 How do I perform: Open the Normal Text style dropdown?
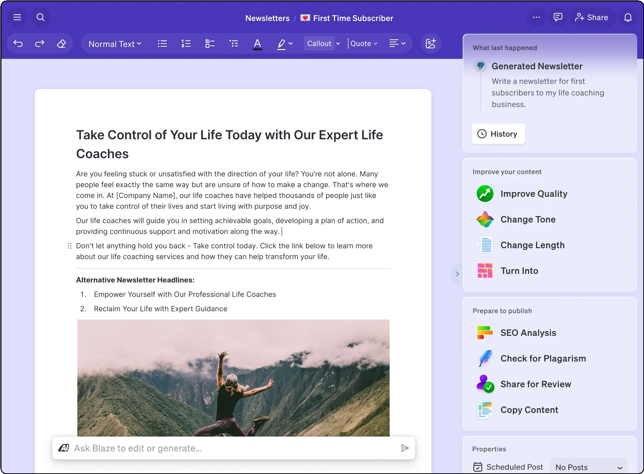[115, 43]
